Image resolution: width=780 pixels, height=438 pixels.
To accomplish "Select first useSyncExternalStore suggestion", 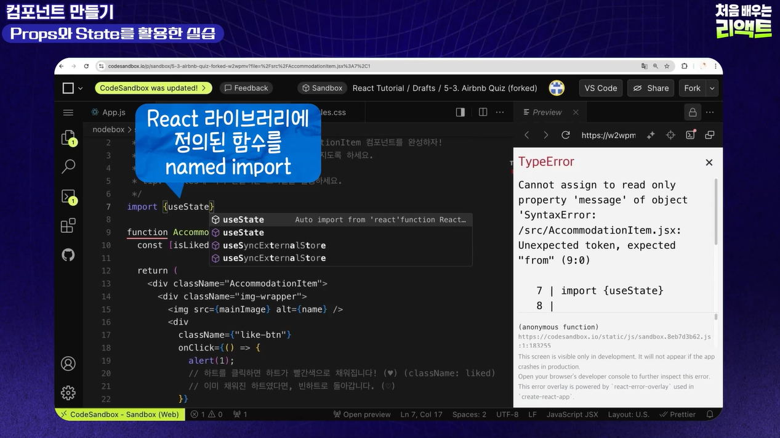I will pyautogui.click(x=340, y=245).
